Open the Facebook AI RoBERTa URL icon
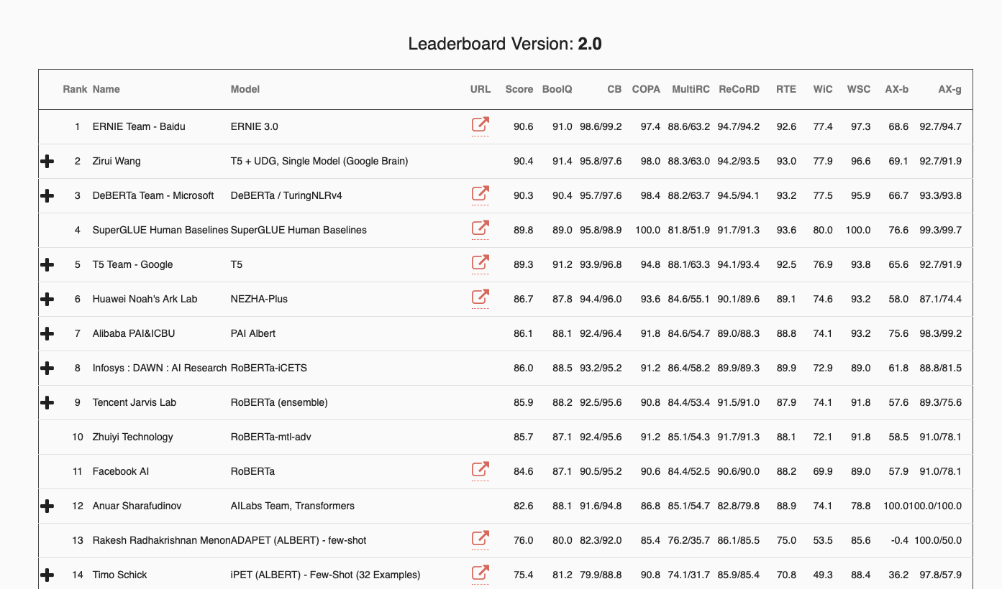The image size is (1002, 589). (480, 470)
